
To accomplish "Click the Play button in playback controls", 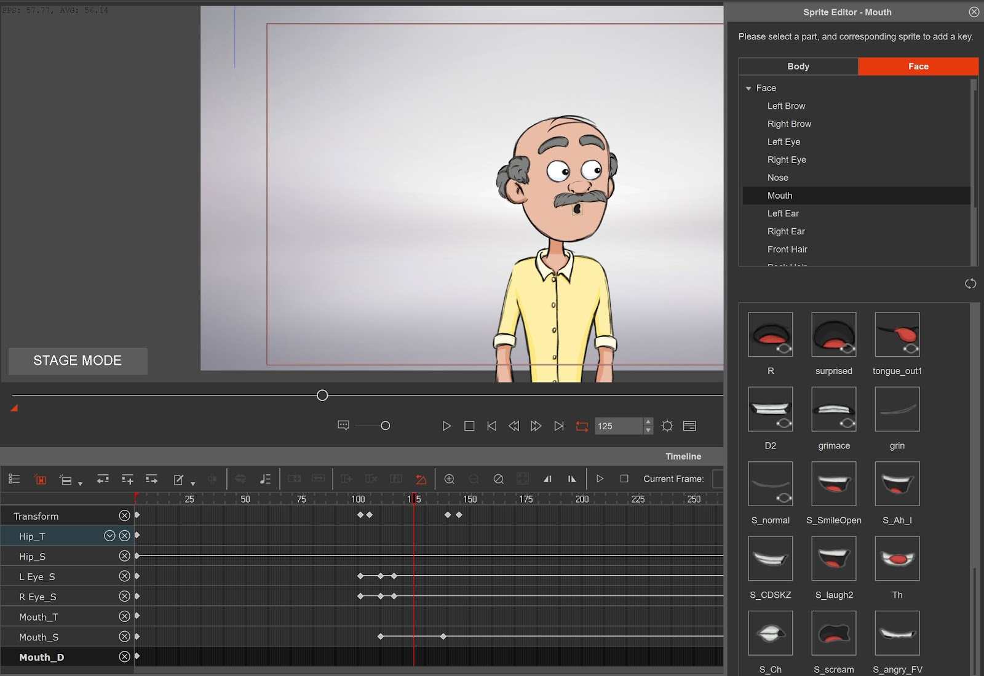I will coord(446,426).
